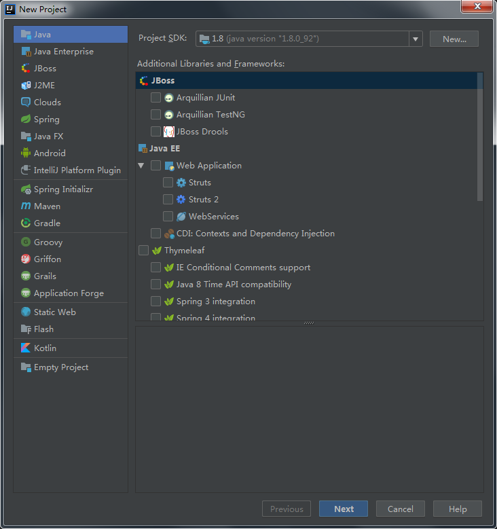Click the IntelliJ Platform Plugin icon
The width and height of the screenshot is (497, 529).
click(26, 170)
